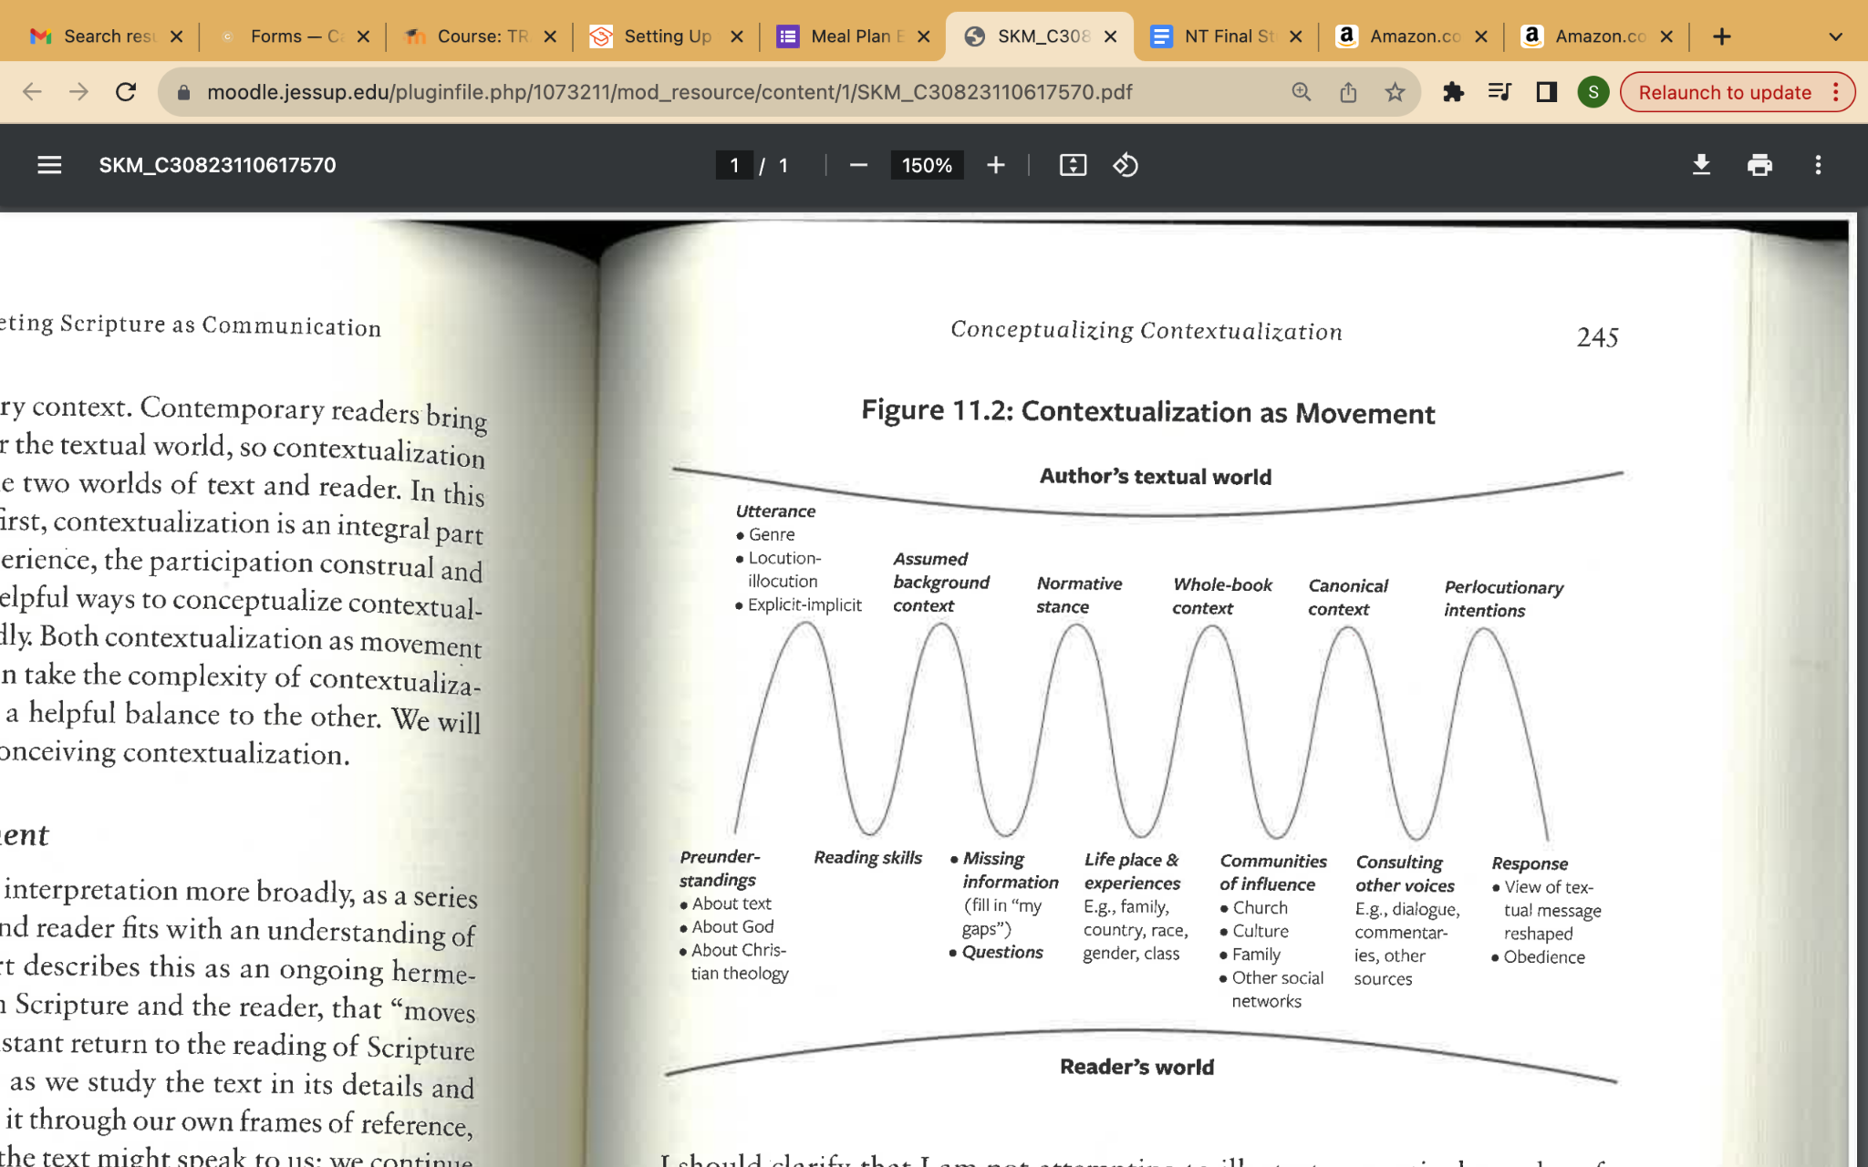The image size is (1868, 1167).
Task: Open the media controls icon
Action: pos(1500,92)
